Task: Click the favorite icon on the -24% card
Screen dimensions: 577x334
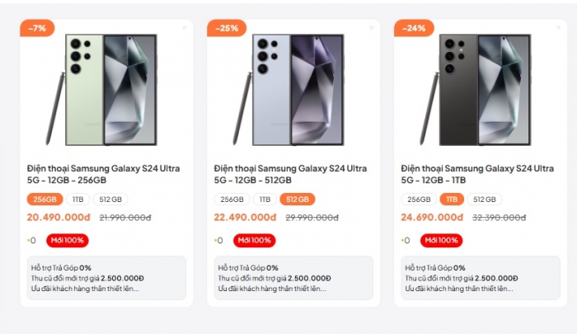Action: click(x=559, y=28)
